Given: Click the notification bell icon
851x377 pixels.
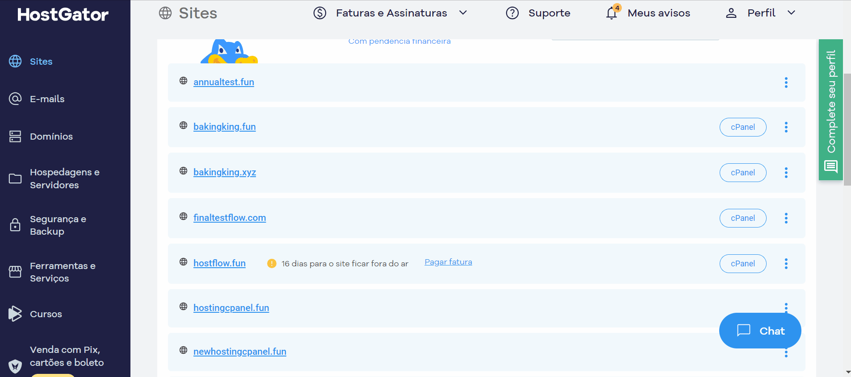Looking at the screenshot, I should pos(612,13).
